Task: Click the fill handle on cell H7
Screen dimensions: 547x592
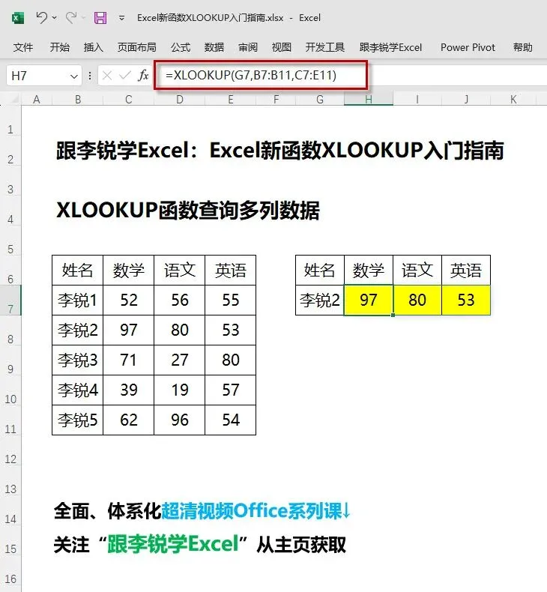Action: pos(393,315)
